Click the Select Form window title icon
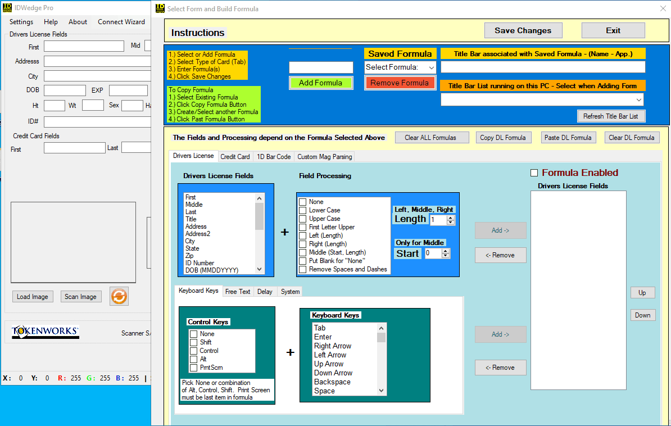 pos(160,8)
